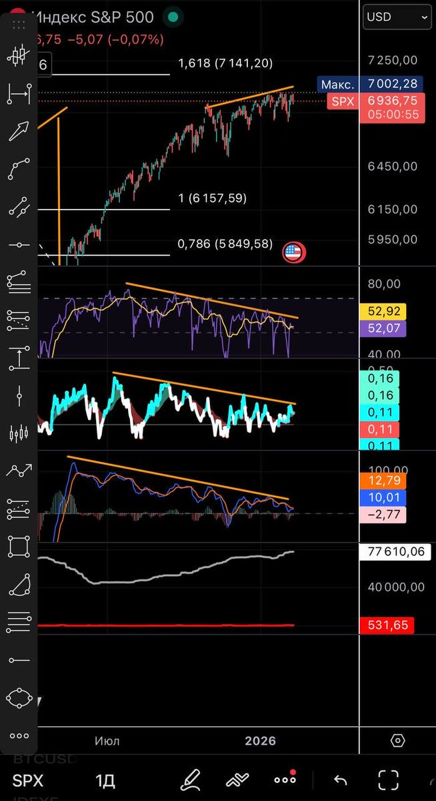Tap the Июл label on time axis
Image resolution: width=436 pixels, height=801 pixels.
coord(107,741)
